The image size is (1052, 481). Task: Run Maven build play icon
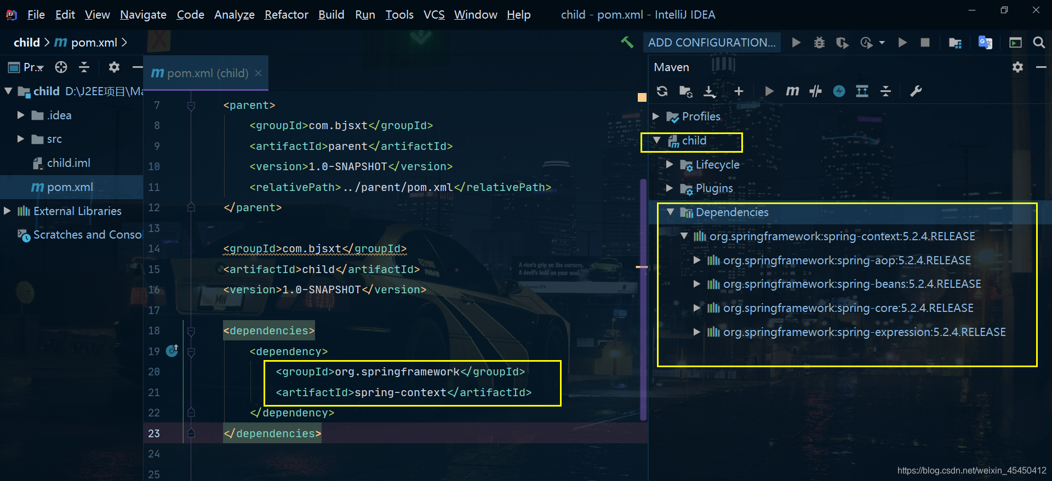click(x=769, y=91)
